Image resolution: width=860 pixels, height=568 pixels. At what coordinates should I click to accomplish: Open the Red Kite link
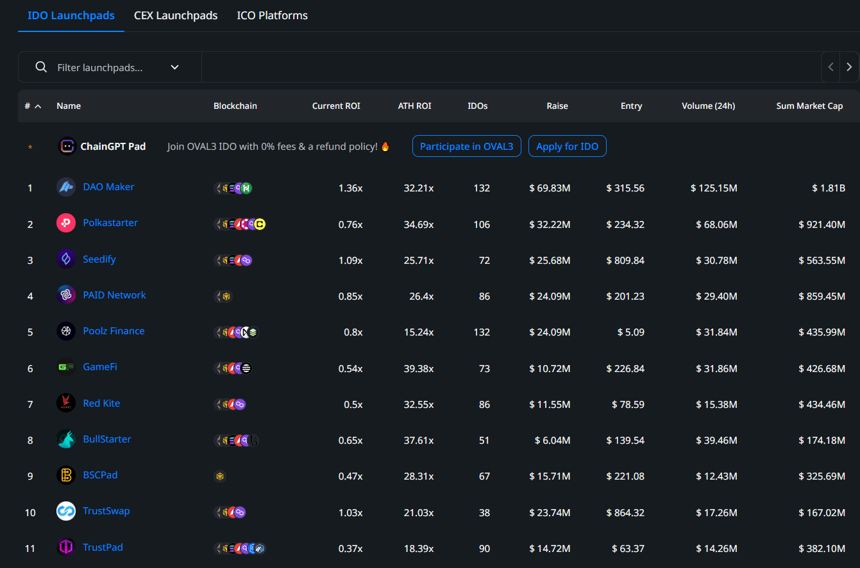tap(101, 403)
